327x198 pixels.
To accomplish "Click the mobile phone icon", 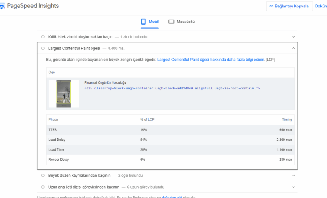I will coord(143,22).
